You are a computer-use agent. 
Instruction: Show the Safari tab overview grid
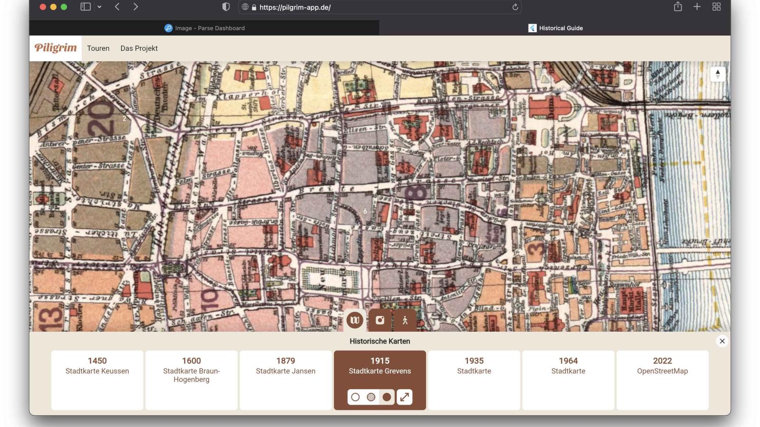(716, 7)
